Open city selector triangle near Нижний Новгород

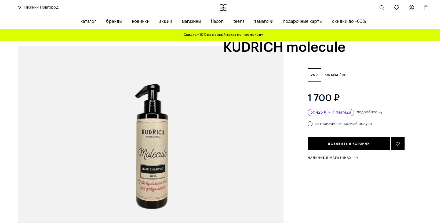coord(20,8)
